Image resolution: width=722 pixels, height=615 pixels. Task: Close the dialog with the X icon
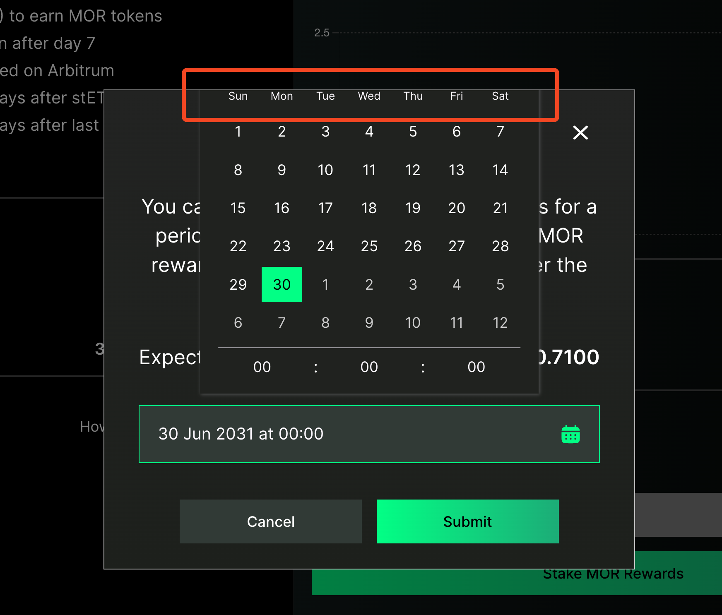pyautogui.click(x=580, y=132)
